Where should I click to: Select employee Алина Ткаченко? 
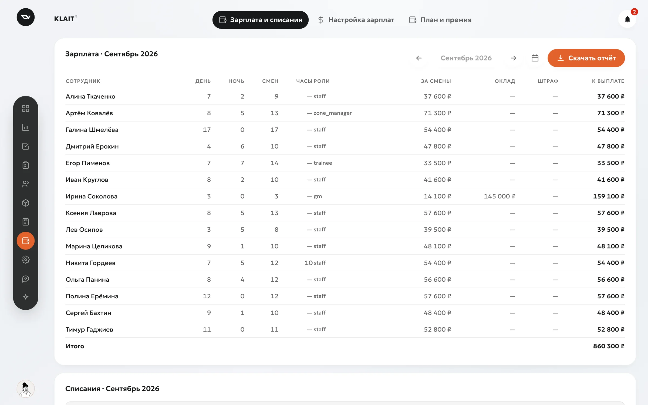[90, 96]
